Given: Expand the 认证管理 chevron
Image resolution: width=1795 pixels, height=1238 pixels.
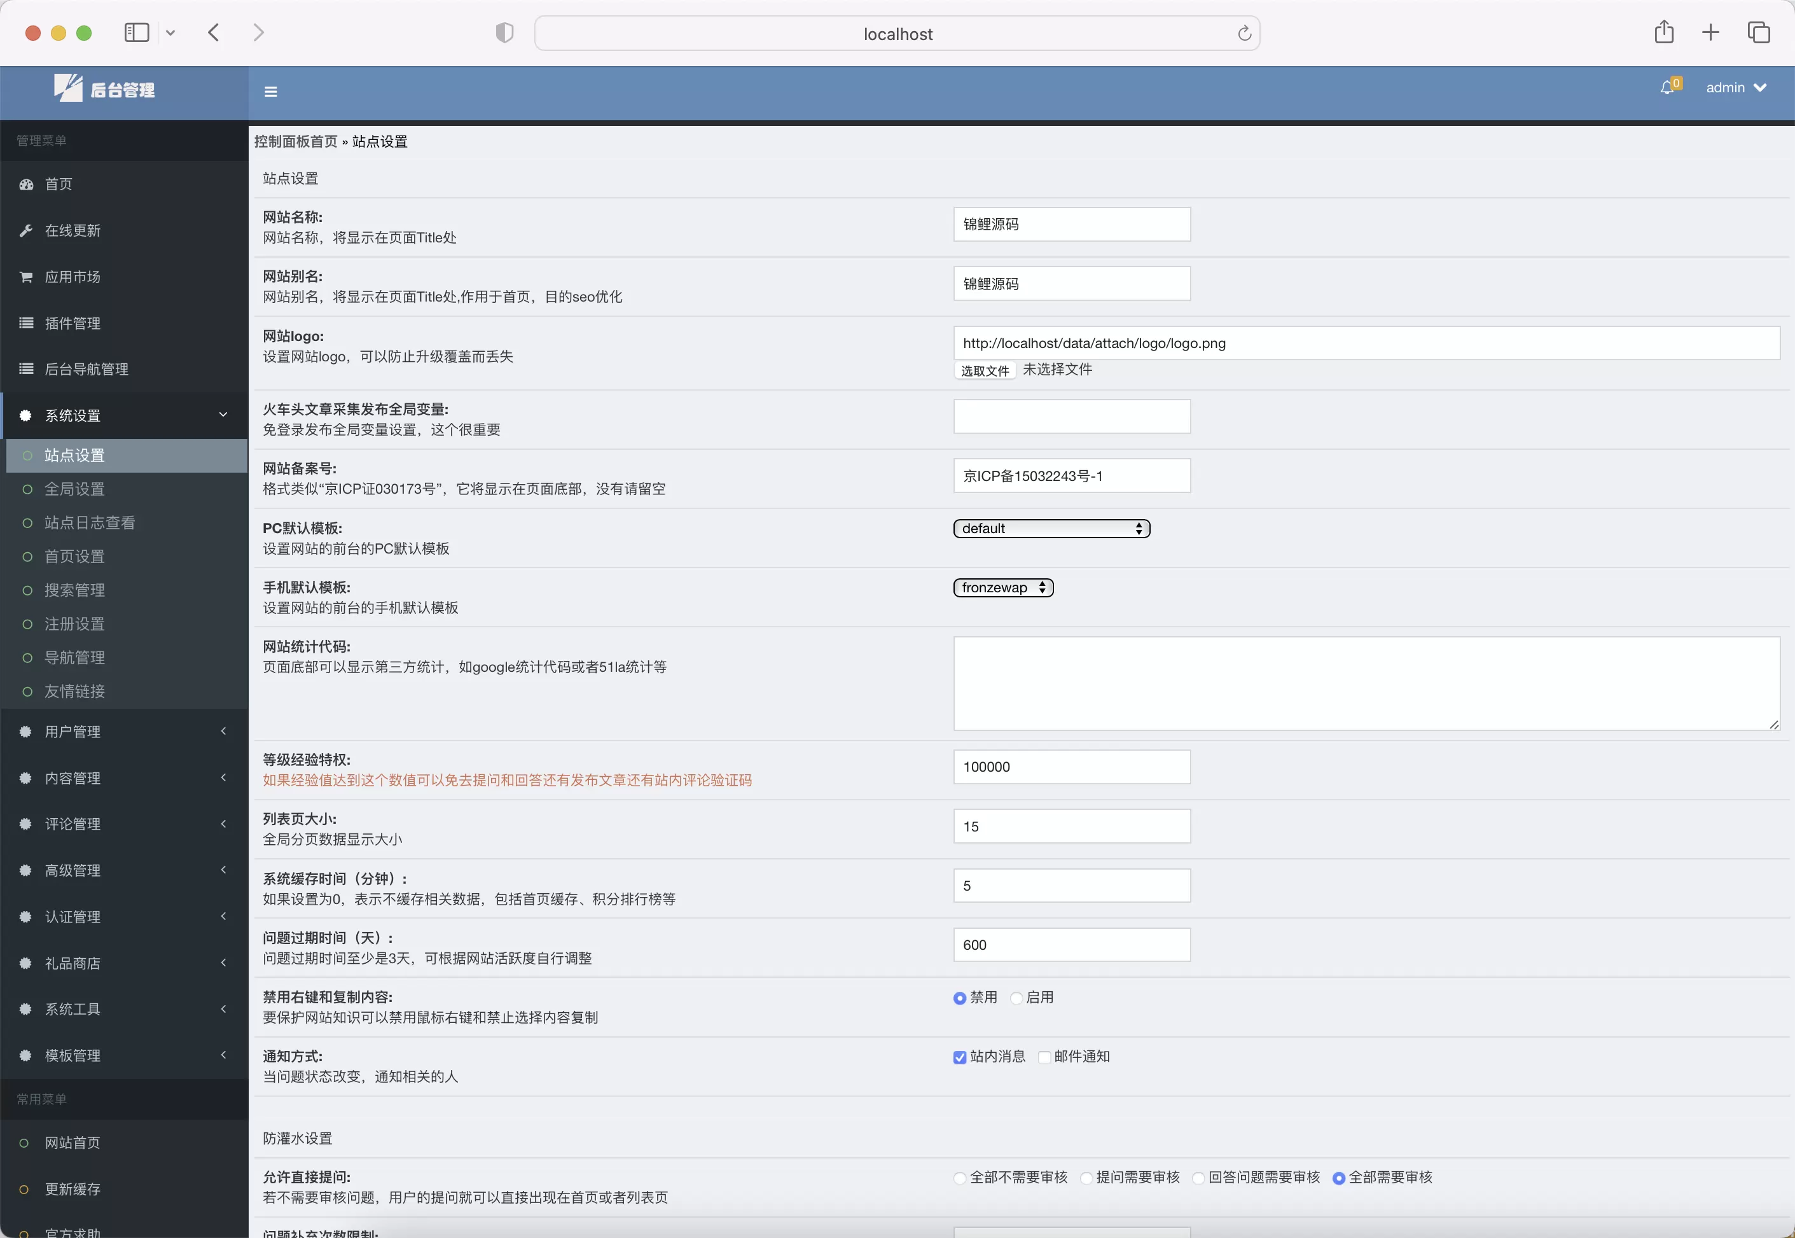Looking at the screenshot, I should (x=223, y=916).
